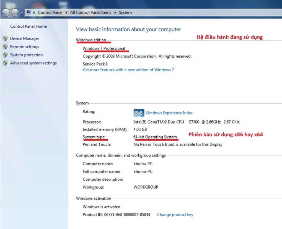Open Remote settings link

[25, 47]
